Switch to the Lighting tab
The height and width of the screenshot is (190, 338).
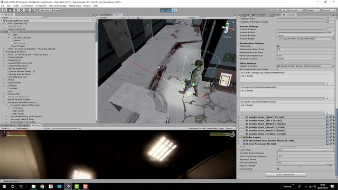245,15
